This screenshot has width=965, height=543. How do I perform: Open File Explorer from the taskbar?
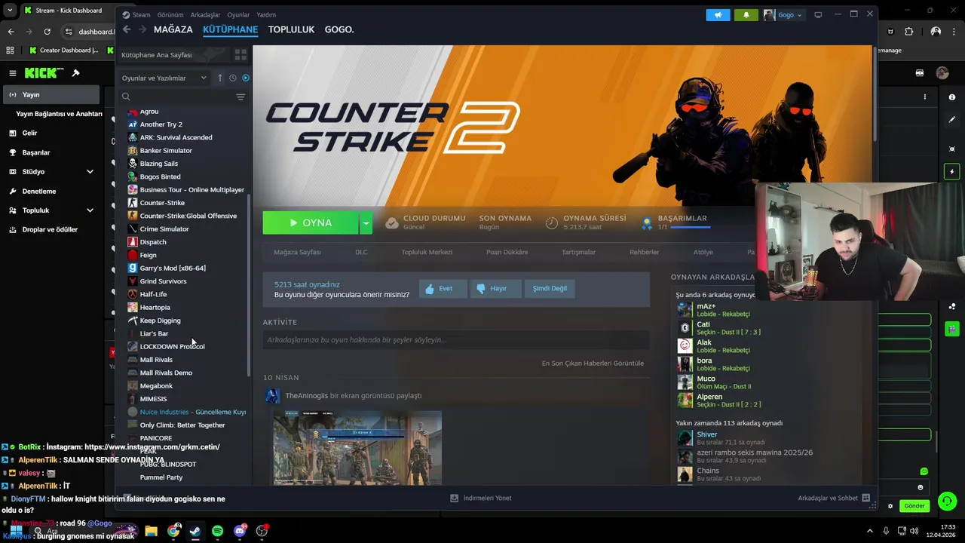pyautogui.click(x=151, y=531)
